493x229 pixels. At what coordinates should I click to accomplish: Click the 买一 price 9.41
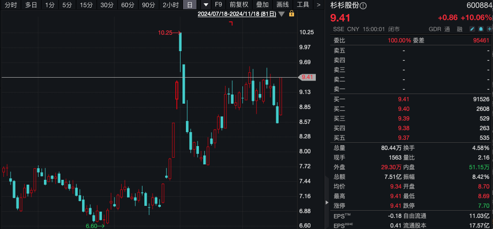[x=404, y=99]
